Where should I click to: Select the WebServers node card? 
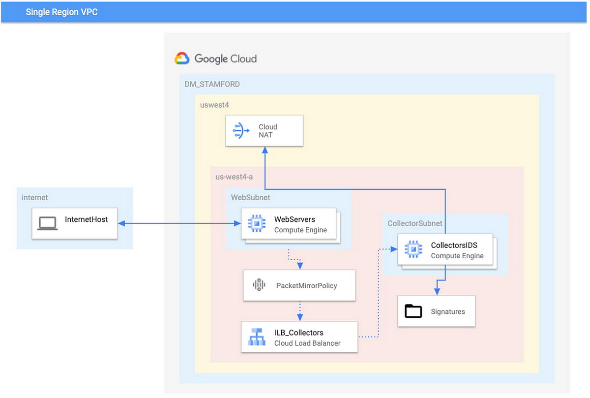coord(289,224)
